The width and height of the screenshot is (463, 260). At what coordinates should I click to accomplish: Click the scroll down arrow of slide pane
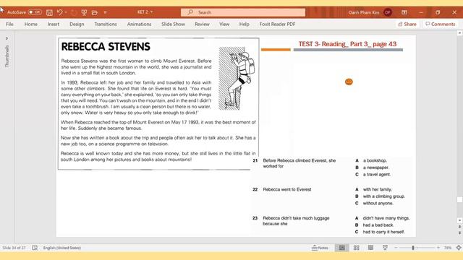(459, 220)
